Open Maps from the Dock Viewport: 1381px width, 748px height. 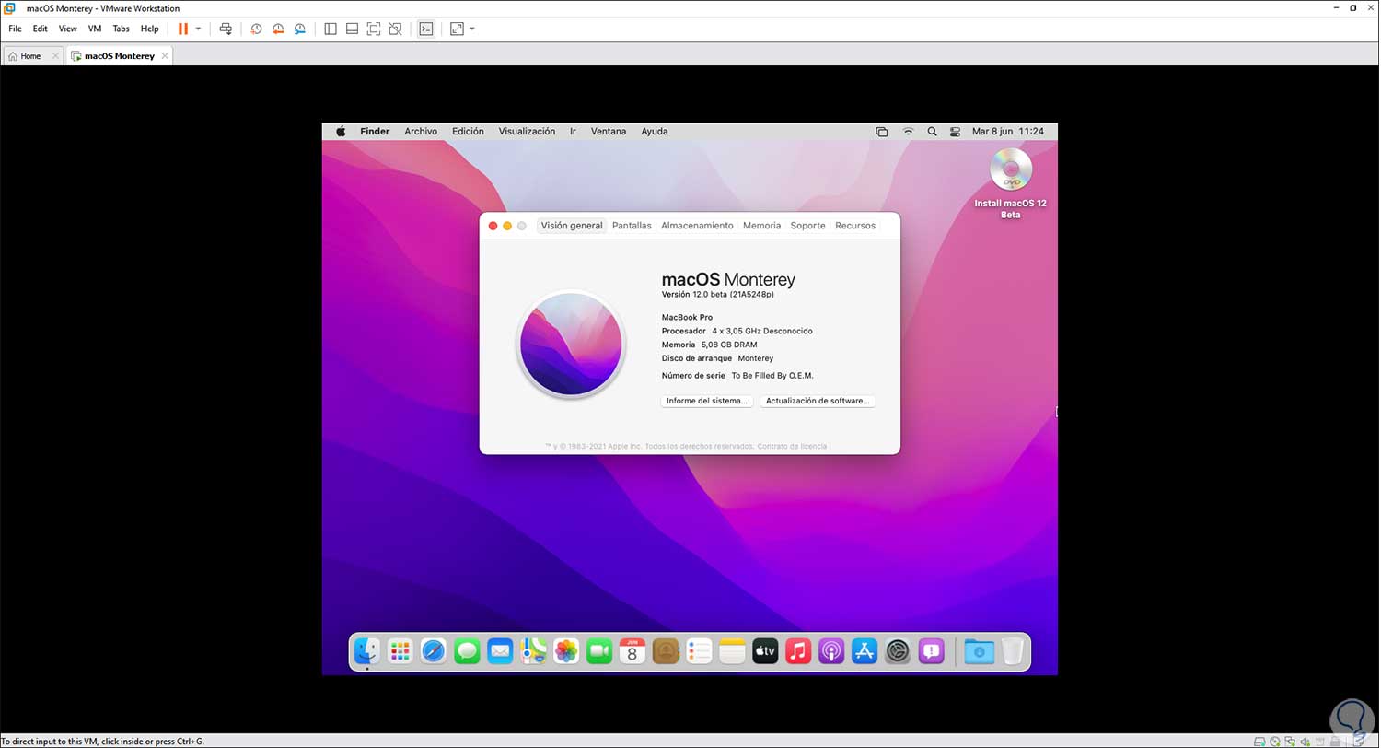click(533, 651)
